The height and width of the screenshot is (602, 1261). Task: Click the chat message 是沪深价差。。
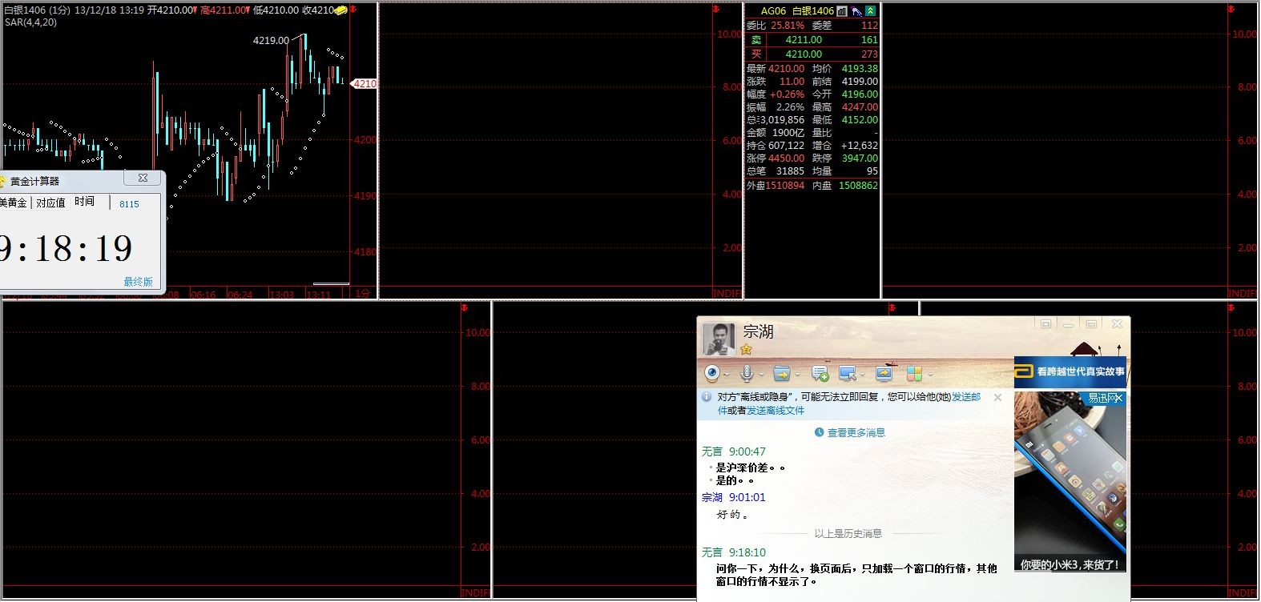point(751,468)
